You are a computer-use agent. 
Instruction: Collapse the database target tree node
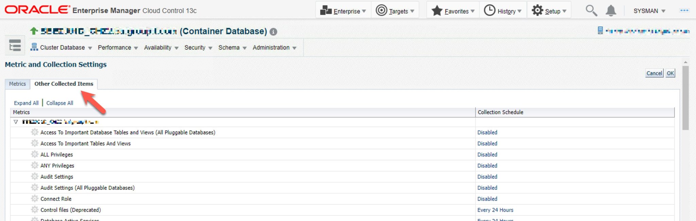tap(16, 122)
